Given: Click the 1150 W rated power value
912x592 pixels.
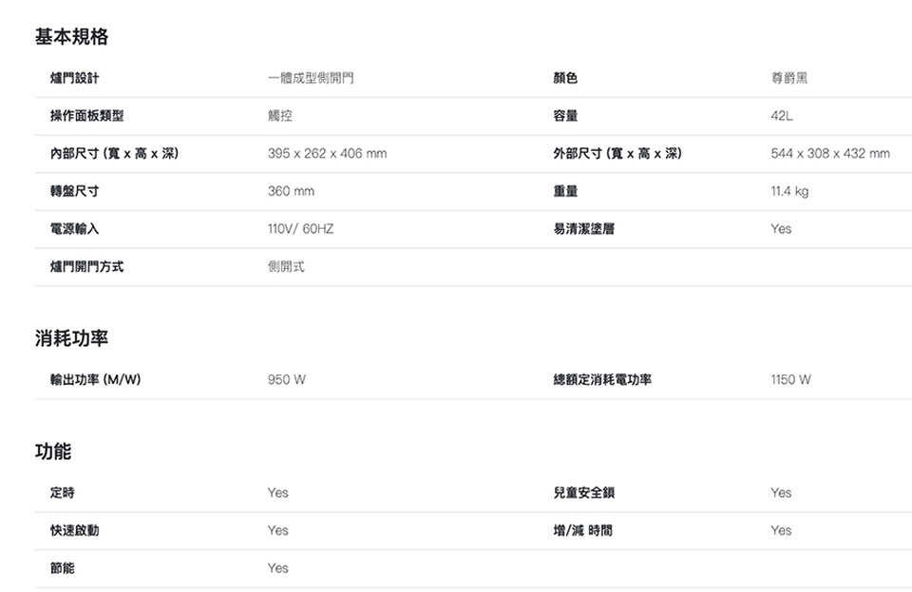Looking at the screenshot, I should coord(791,380).
